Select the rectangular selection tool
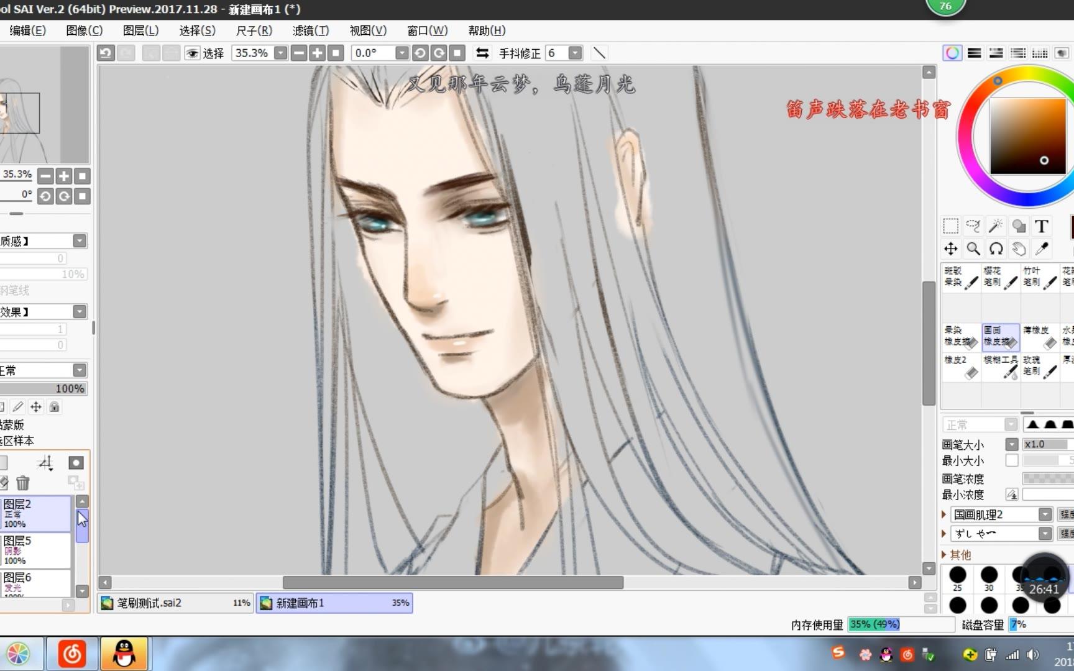 [x=950, y=226]
